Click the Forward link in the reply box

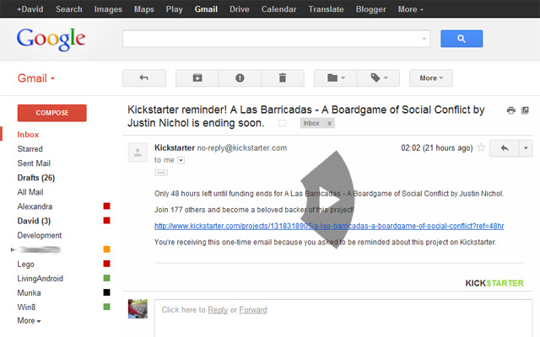pyautogui.click(x=253, y=310)
